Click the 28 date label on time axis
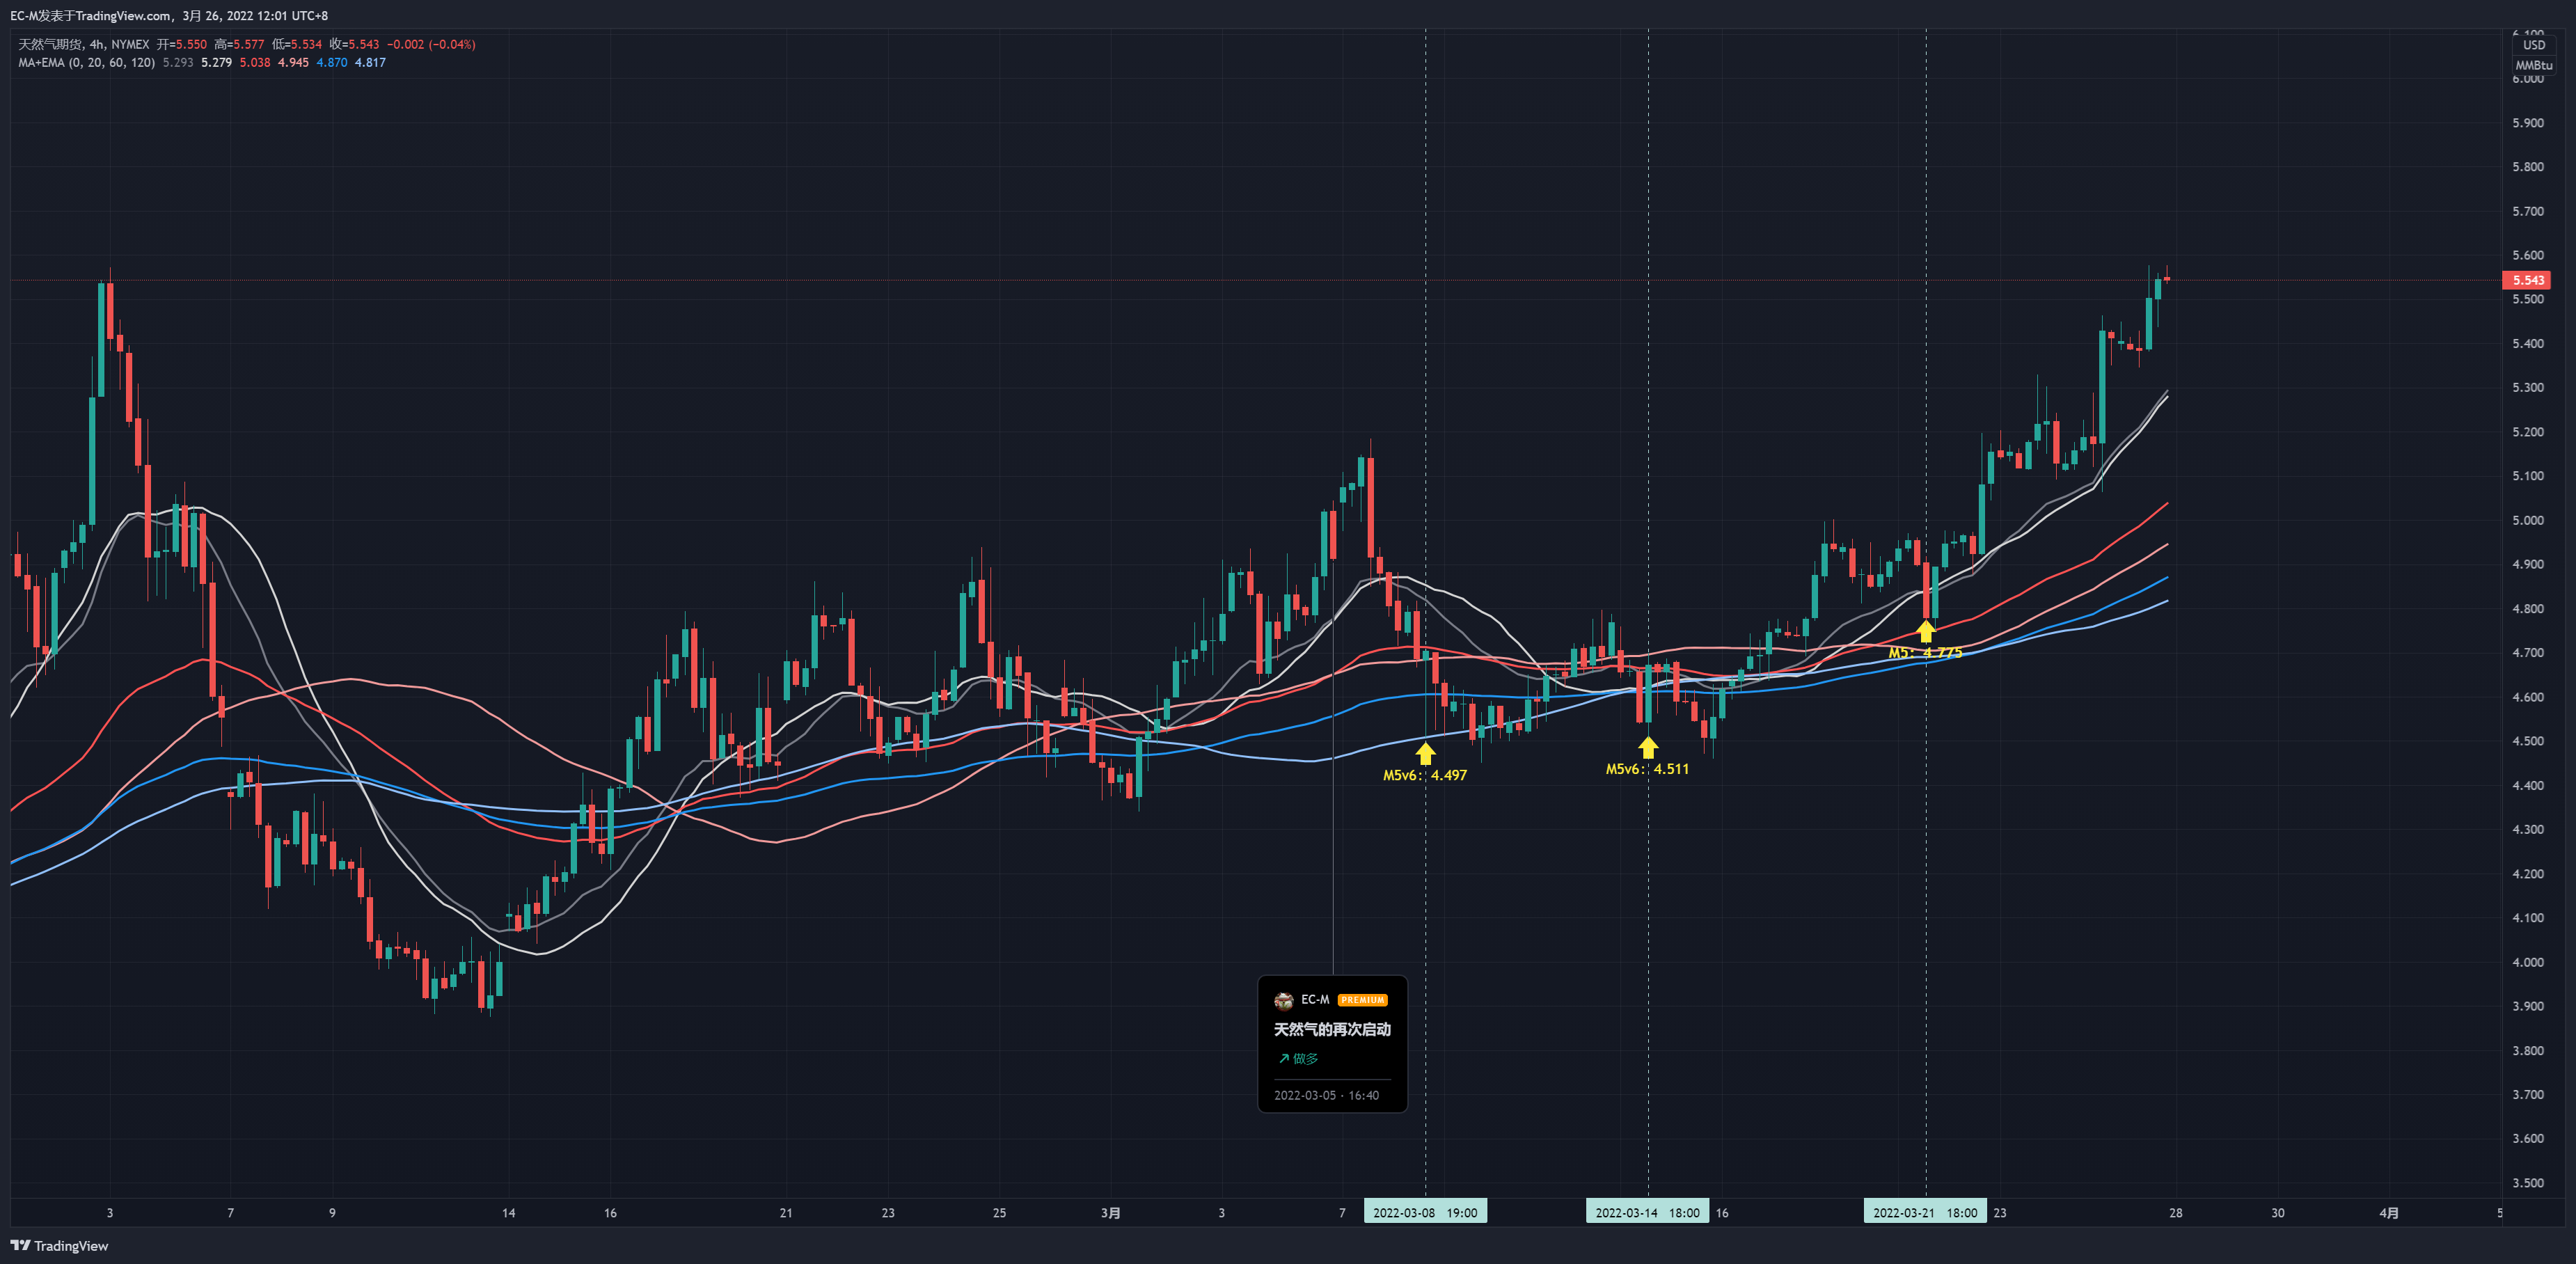This screenshot has height=1264, width=2576. click(2175, 1213)
